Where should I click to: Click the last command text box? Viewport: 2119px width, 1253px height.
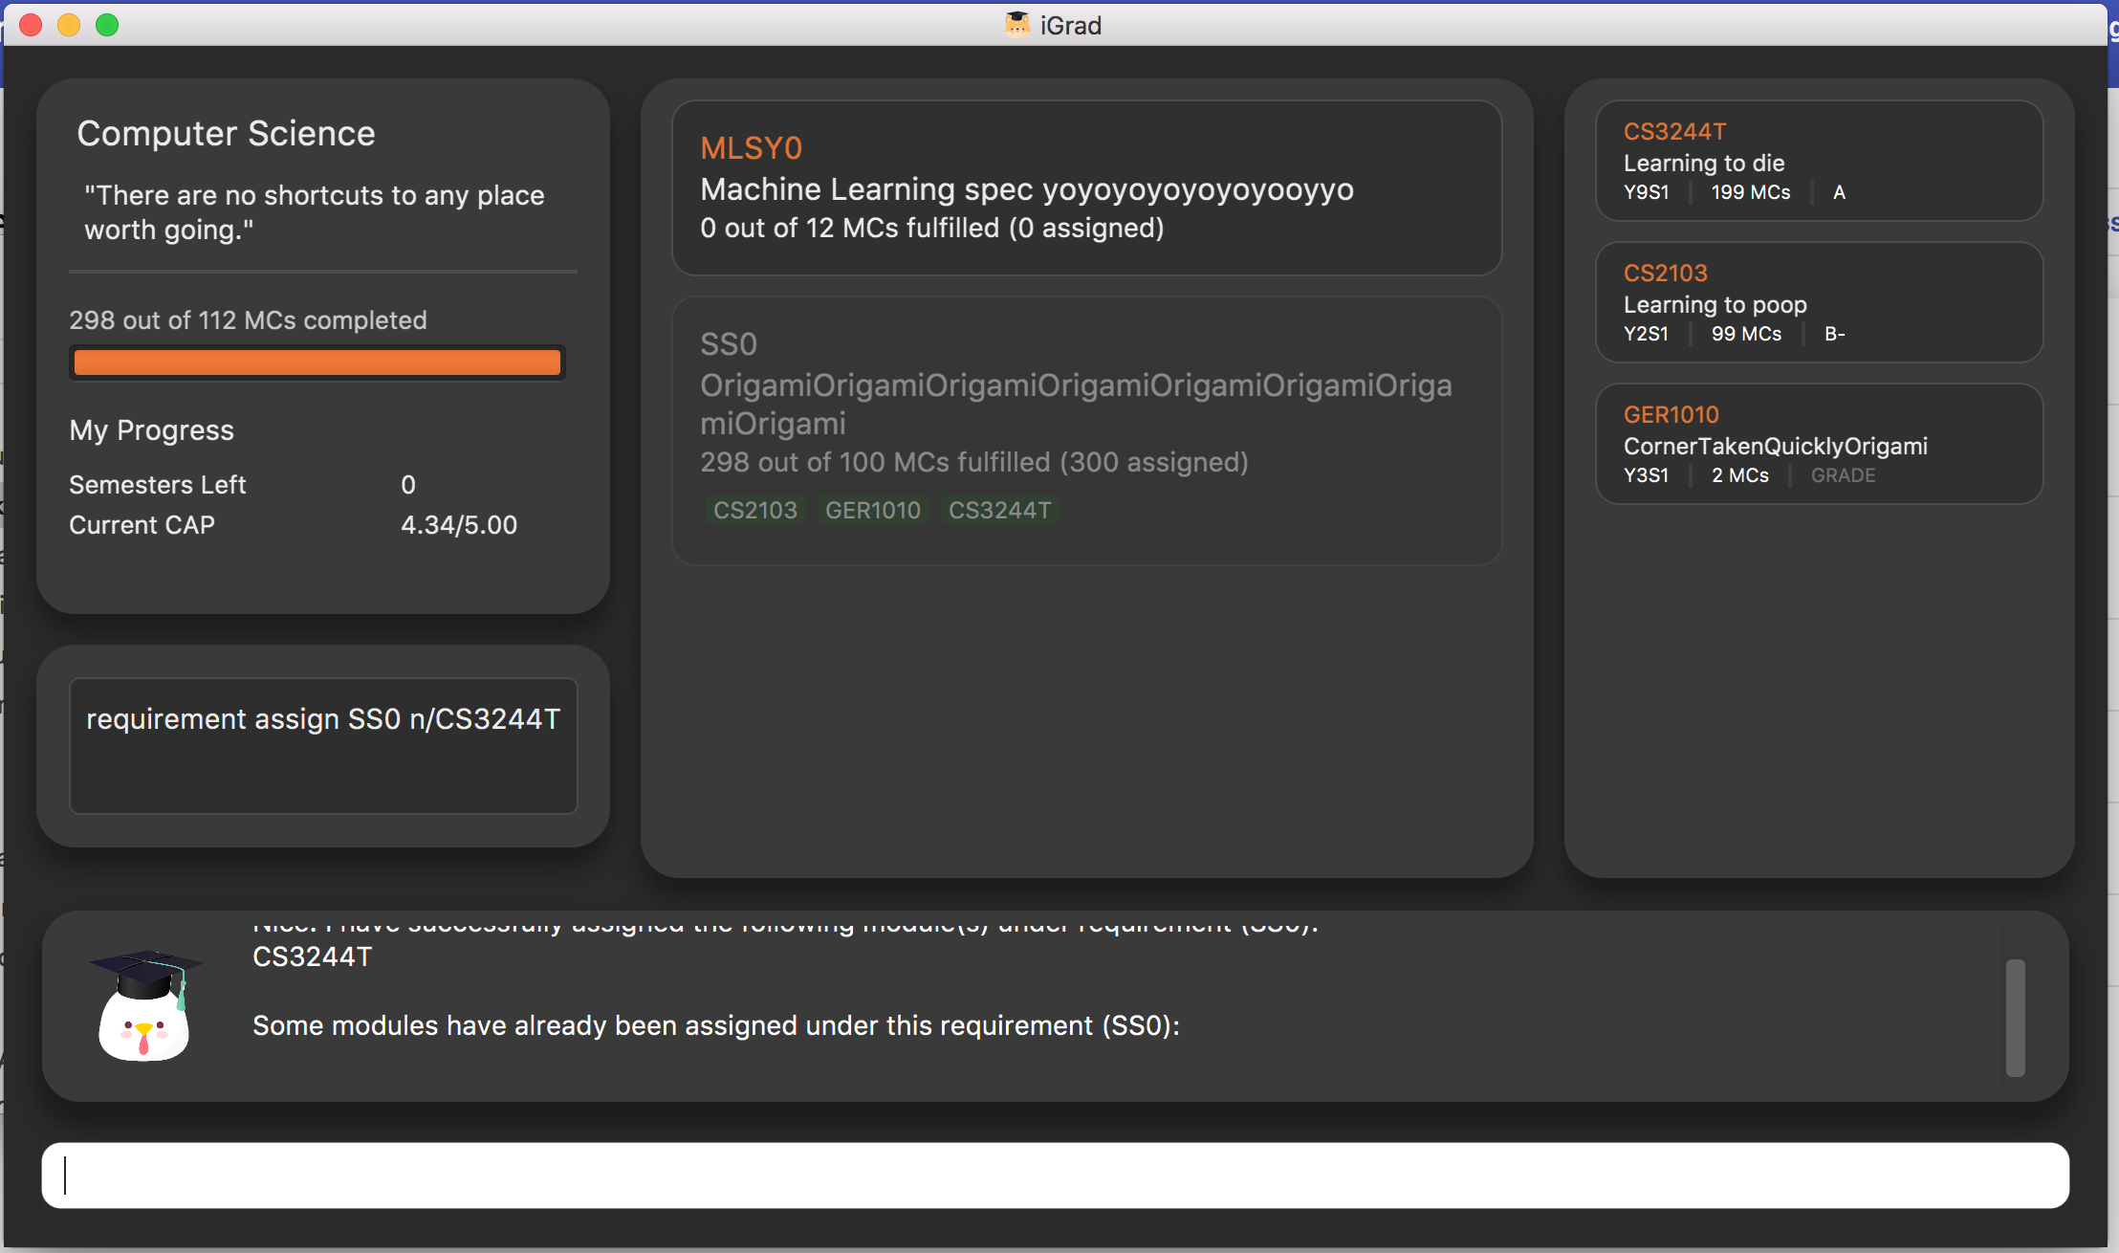click(323, 745)
